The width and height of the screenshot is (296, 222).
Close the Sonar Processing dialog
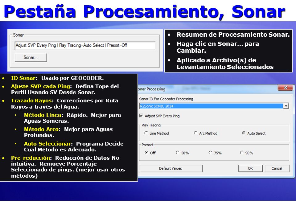(286, 87)
